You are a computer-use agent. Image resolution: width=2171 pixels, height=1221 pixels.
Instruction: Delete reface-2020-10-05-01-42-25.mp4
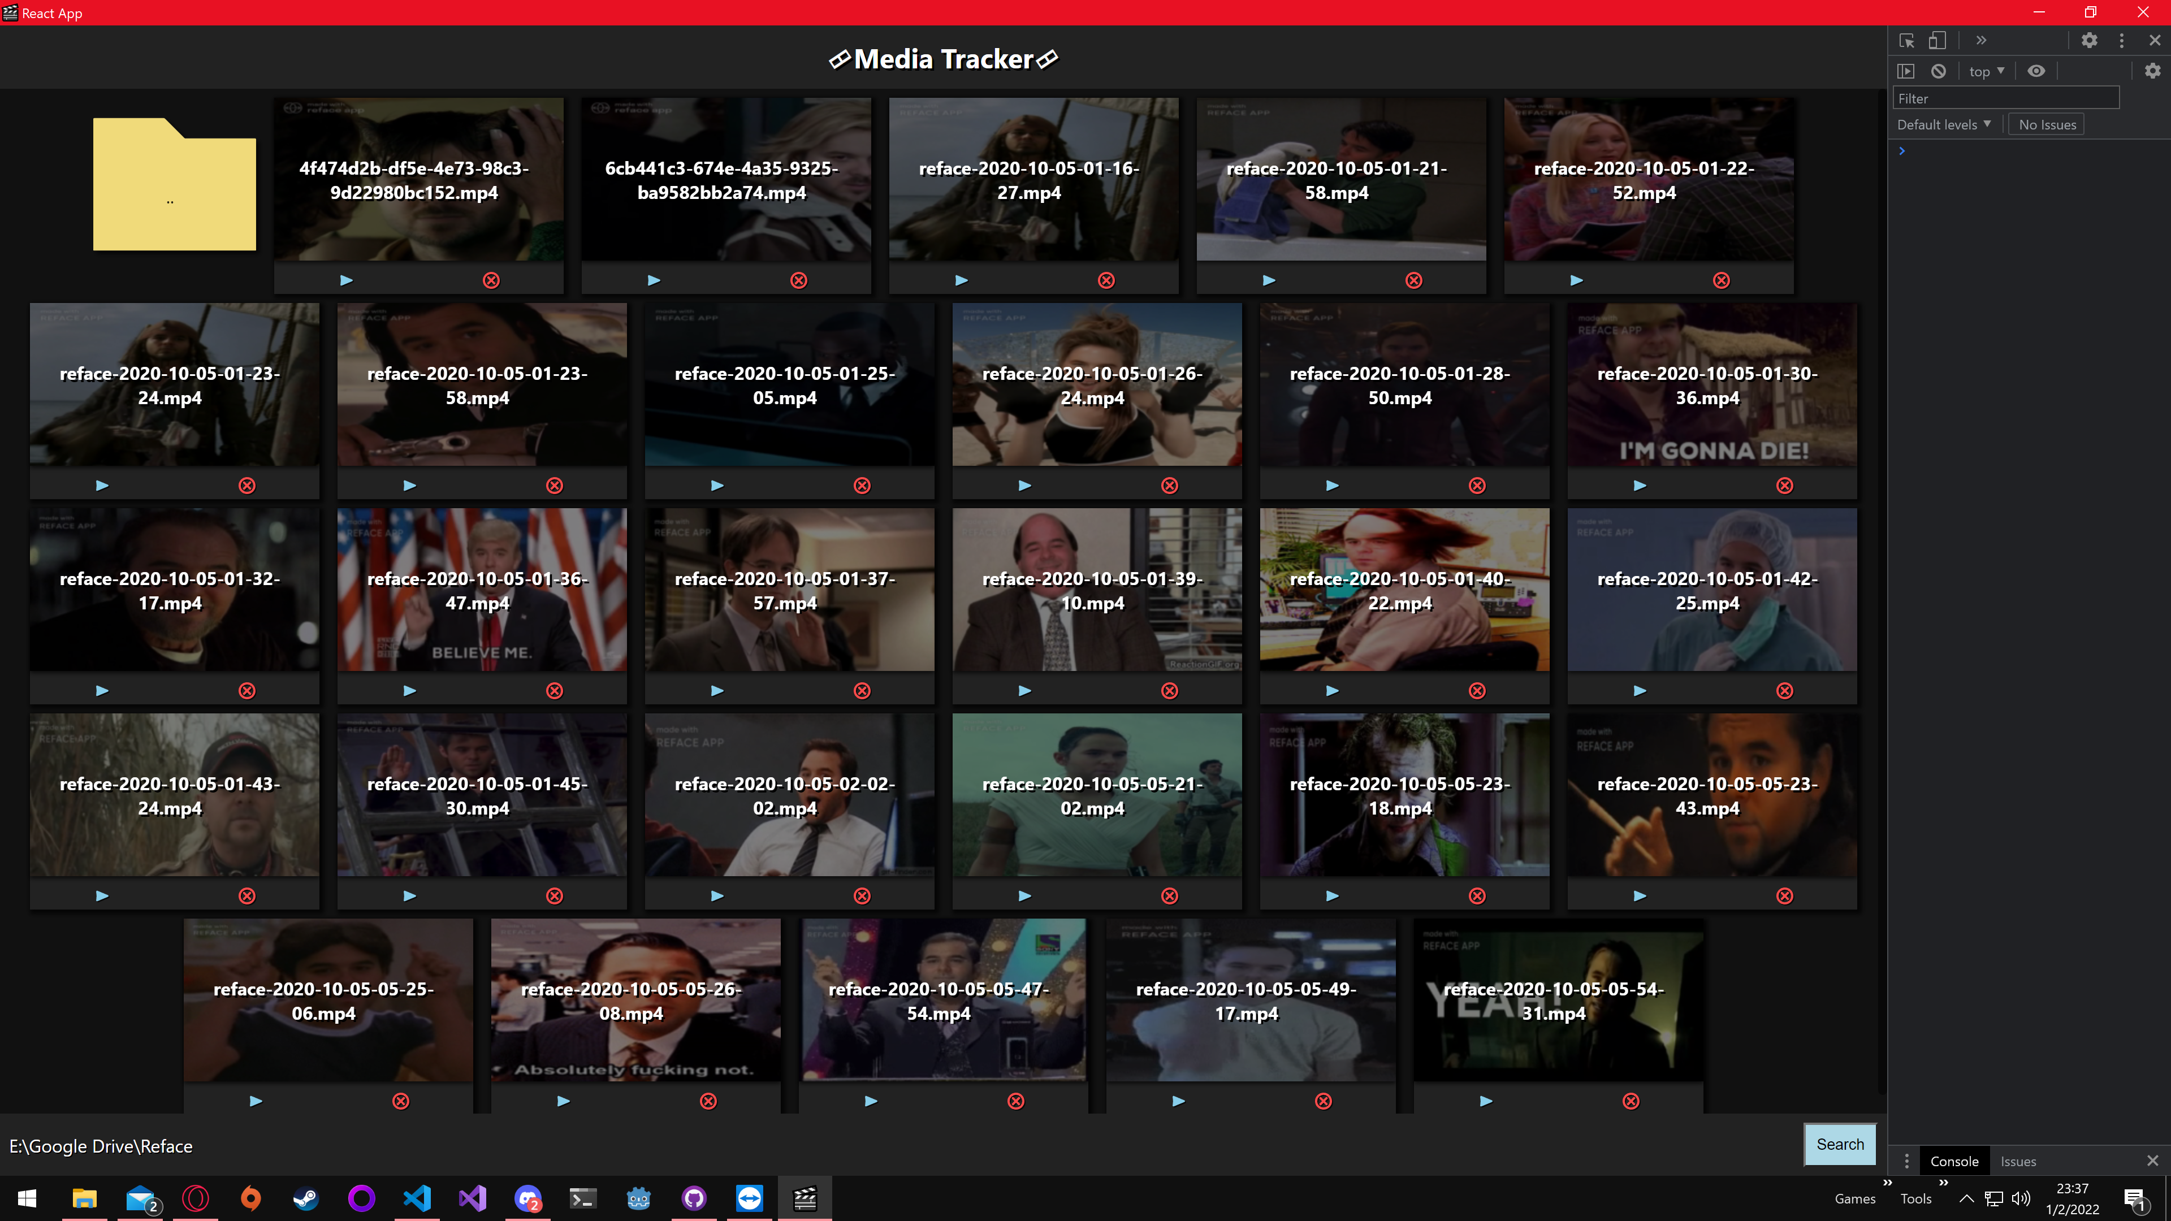pos(1785,690)
